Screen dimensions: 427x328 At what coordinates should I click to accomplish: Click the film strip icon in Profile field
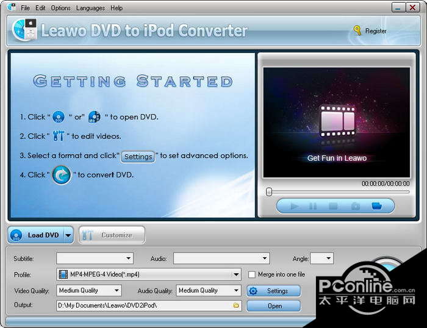tap(63, 274)
